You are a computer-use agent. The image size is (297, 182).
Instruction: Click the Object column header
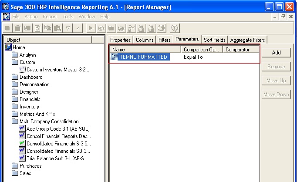(x=48, y=40)
